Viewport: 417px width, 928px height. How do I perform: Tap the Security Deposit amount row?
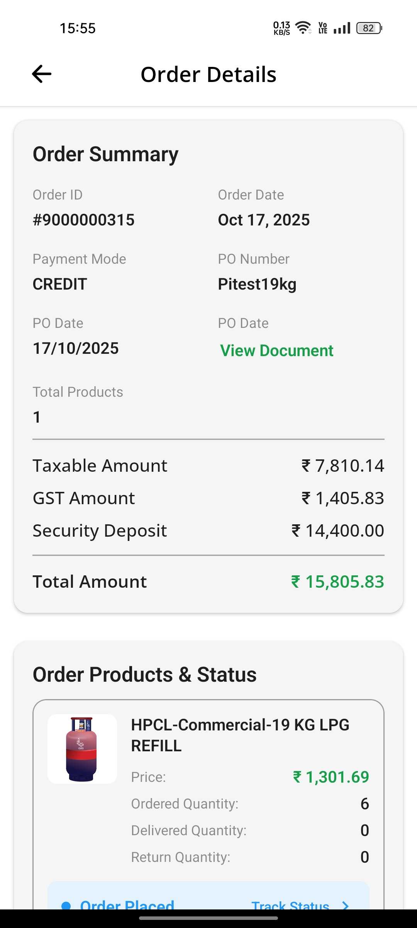[208, 531]
